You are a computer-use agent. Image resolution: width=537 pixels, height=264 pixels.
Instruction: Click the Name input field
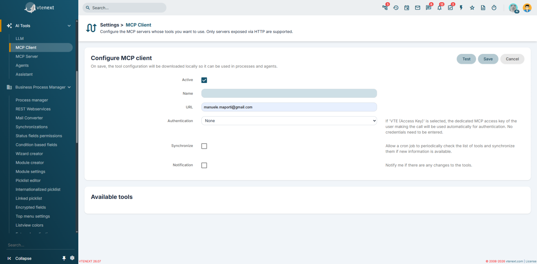(x=289, y=93)
